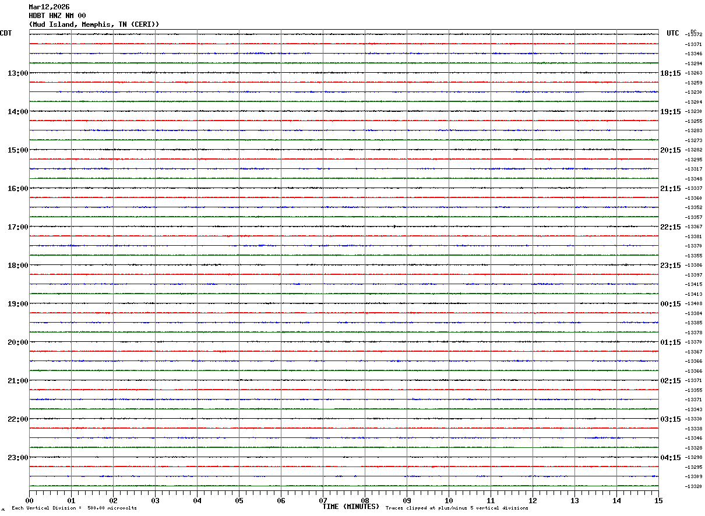
Task: Click the 500.00 microvolts vertical division note
Action: coord(74,508)
